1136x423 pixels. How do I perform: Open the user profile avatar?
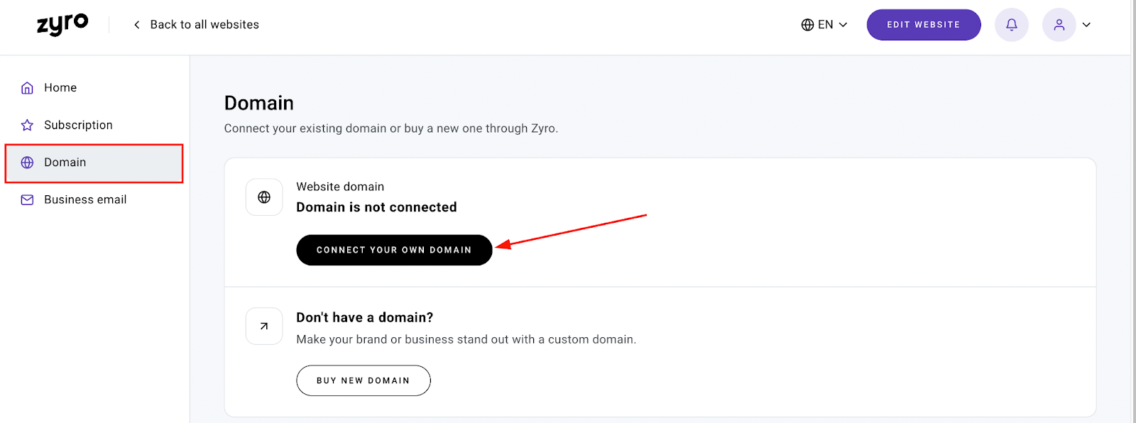(1059, 25)
